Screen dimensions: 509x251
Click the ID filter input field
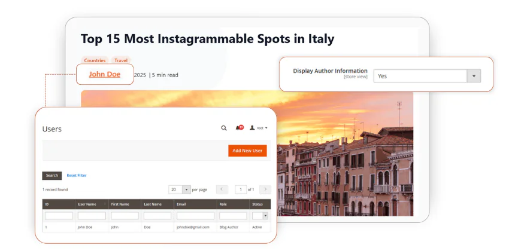point(59,216)
